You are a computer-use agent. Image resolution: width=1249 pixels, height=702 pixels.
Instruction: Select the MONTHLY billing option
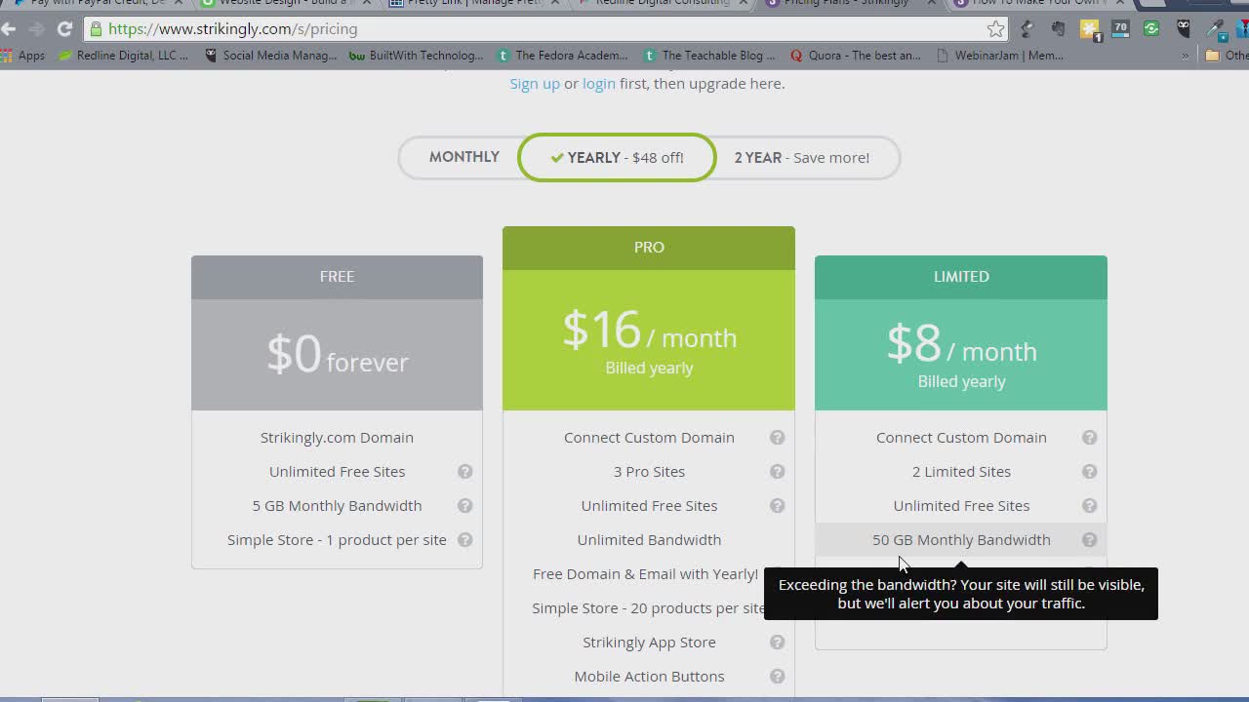click(x=463, y=157)
